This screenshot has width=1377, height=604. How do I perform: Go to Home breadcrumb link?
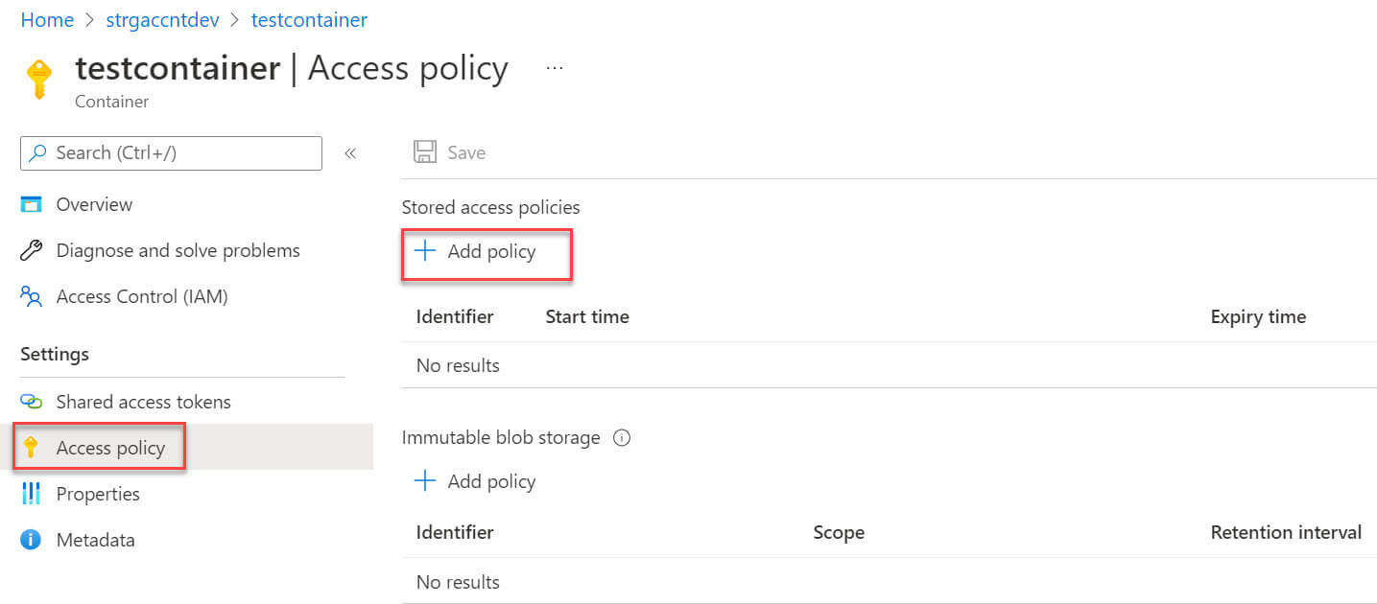[x=47, y=19]
